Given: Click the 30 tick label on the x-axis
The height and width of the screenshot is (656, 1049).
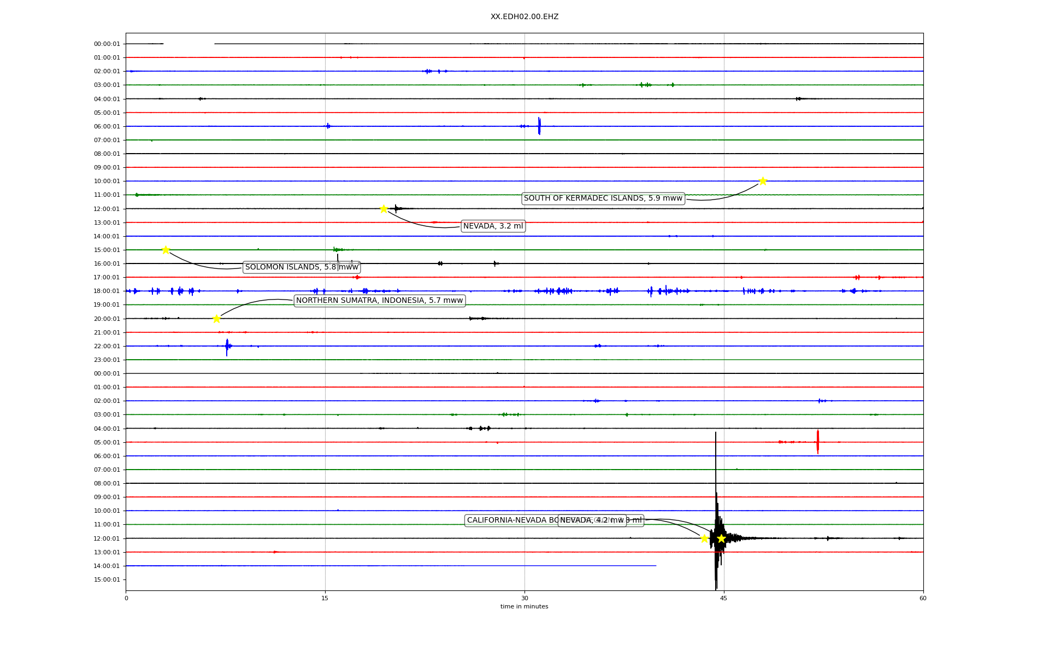Looking at the screenshot, I should [x=524, y=599].
